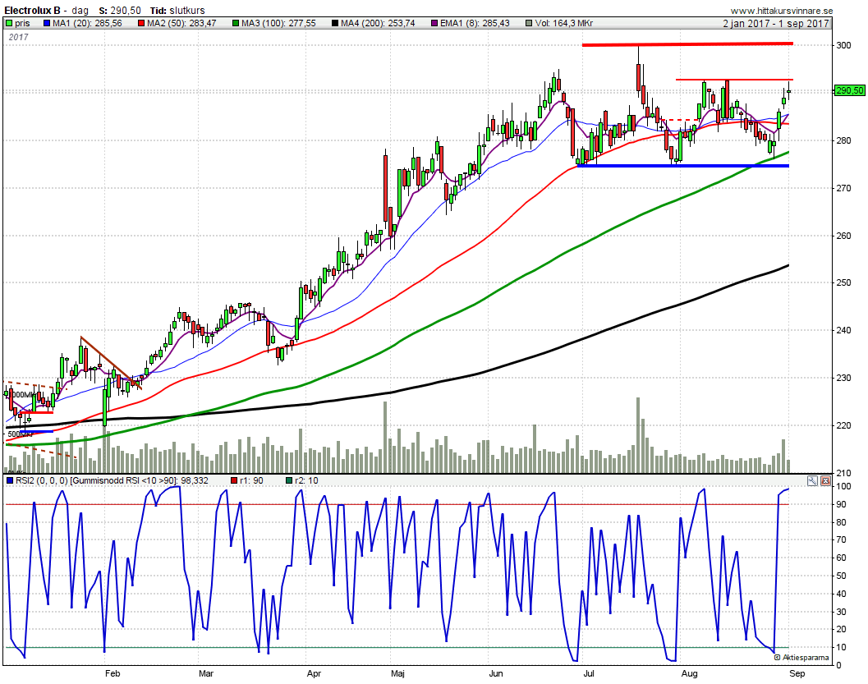
Task: Click the 50 level on RSI axis
Action: [841, 576]
